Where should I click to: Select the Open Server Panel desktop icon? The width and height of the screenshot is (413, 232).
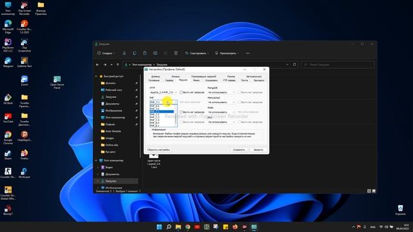coord(57,82)
